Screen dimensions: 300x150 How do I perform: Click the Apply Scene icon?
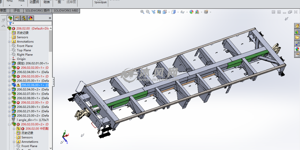pos(197,12)
